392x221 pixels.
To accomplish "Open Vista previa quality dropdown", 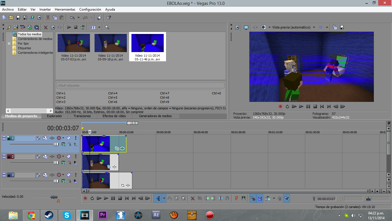I will pyautogui.click(x=314, y=27).
